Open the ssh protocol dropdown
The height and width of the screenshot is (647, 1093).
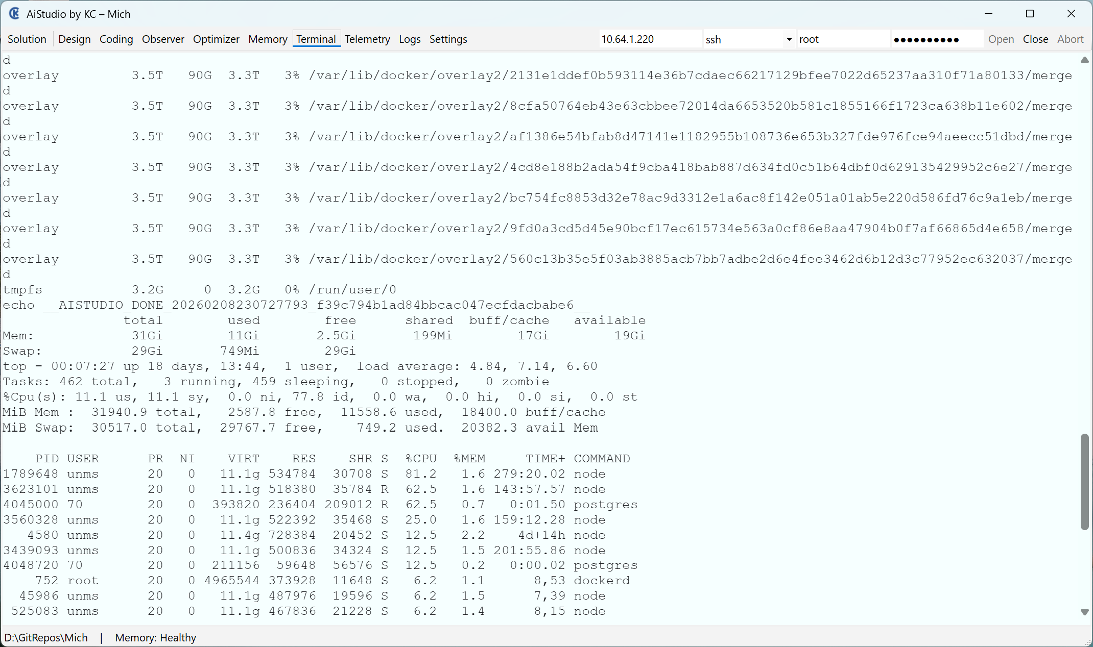click(x=789, y=39)
